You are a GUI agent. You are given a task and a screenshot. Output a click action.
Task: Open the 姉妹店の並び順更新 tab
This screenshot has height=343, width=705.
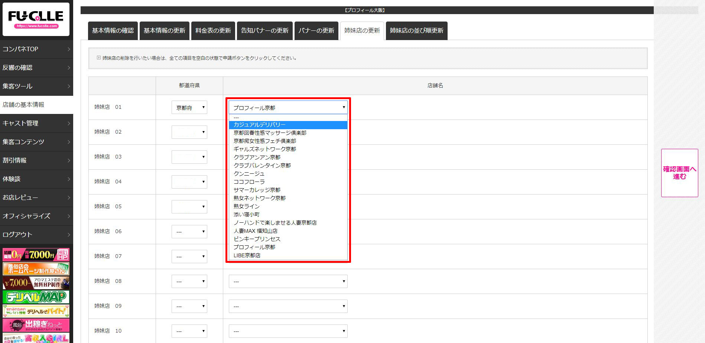click(x=416, y=30)
